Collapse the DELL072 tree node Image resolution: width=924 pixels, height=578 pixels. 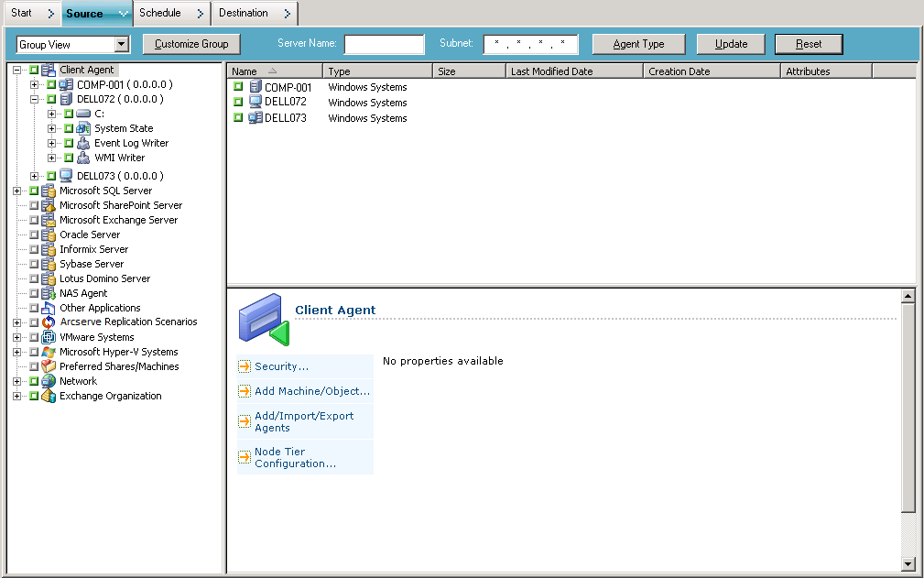coord(34,99)
